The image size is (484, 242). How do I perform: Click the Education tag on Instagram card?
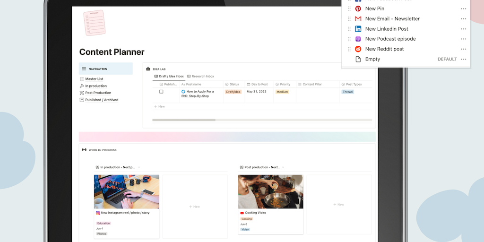104,223
